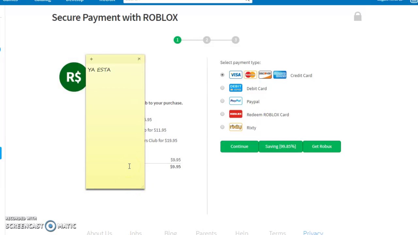418x235 pixels.
Task: Click the Debit card icon
Action: pyautogui.click(x=235, y=88)
